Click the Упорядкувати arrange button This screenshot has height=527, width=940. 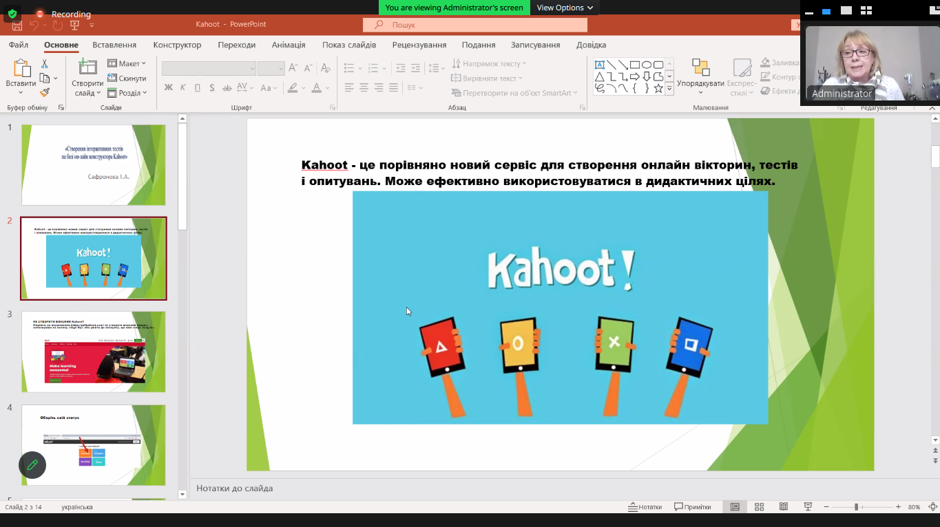click(x=700, y=76)
